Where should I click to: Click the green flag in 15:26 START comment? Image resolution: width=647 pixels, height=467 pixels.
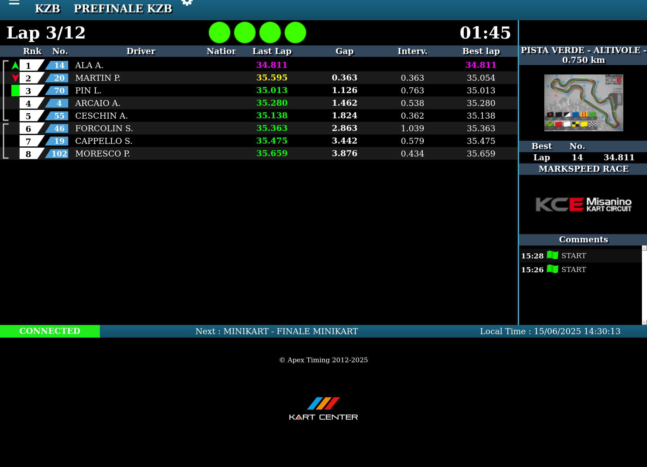click(552, 269)
